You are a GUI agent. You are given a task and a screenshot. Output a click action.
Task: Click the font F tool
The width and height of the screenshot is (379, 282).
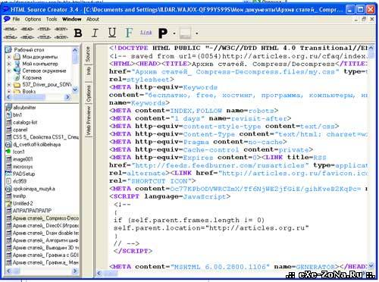coord(129,33)
